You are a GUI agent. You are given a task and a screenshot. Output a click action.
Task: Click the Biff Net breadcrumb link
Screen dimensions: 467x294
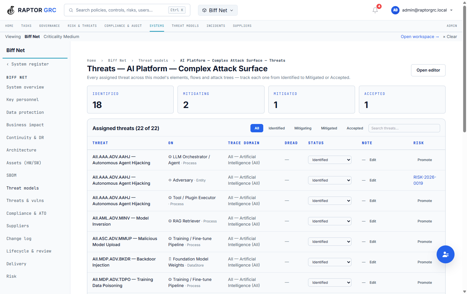pyautogui.click(x=117, y=60)
